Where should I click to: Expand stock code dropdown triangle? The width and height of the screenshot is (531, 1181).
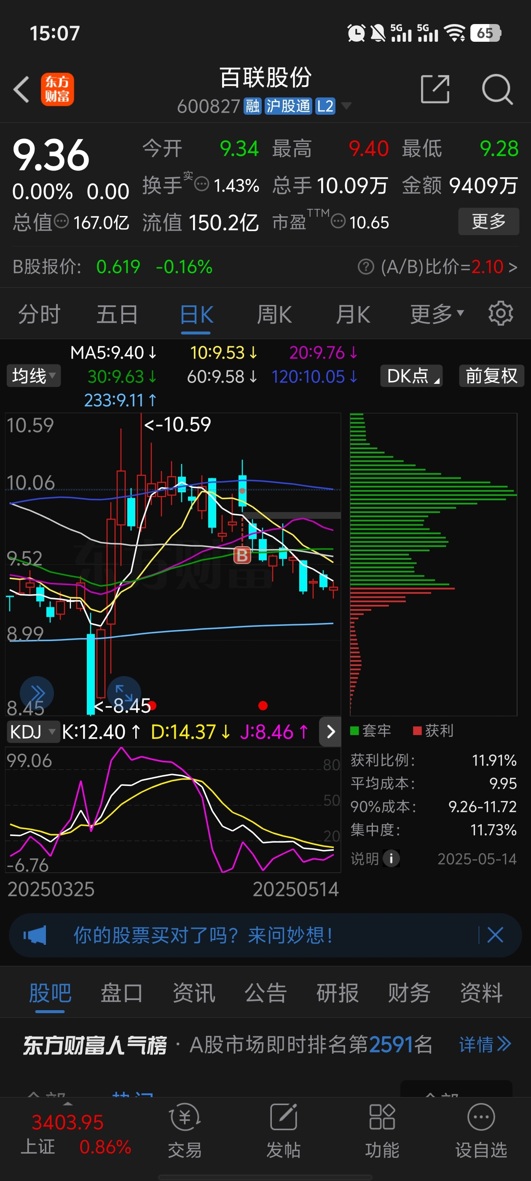click(x=346, y=106)
